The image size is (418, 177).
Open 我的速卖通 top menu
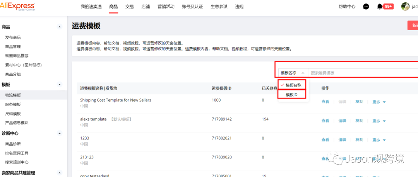(x=91, y=7)
